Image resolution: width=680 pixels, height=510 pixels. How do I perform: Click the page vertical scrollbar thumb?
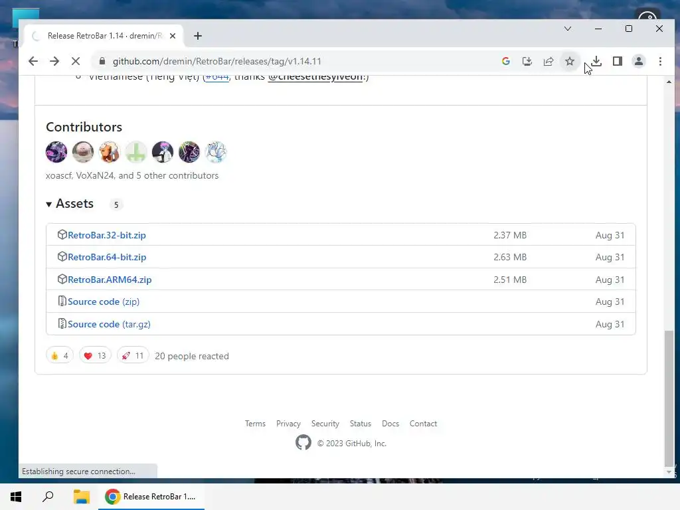coord(669,397)
